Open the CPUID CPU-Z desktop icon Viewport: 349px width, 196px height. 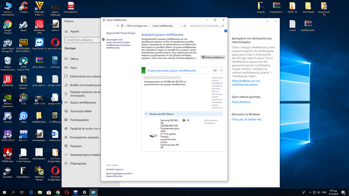[x=8, y=136]
